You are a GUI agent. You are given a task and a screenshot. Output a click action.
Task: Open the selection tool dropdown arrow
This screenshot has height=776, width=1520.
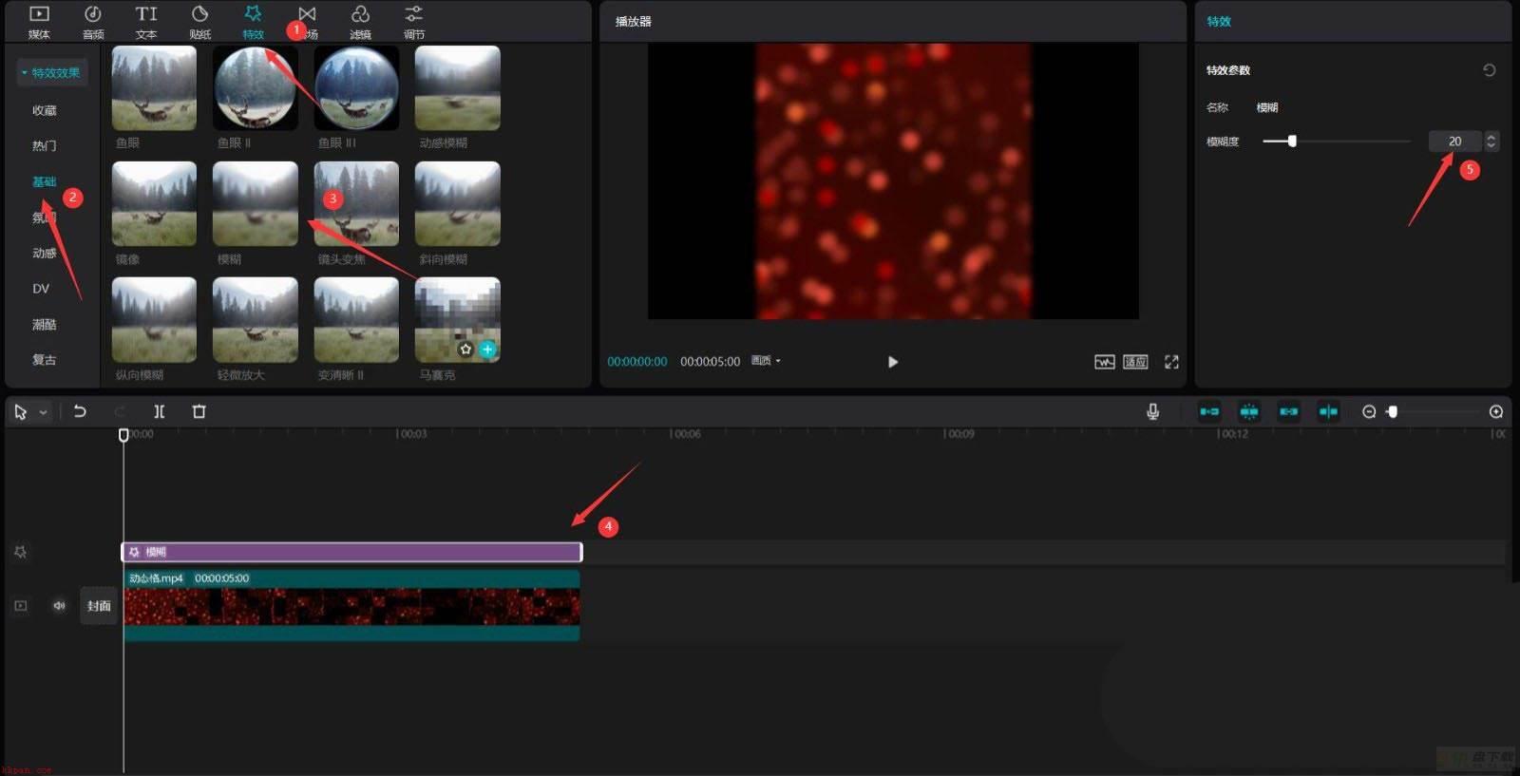coord(43,412)
